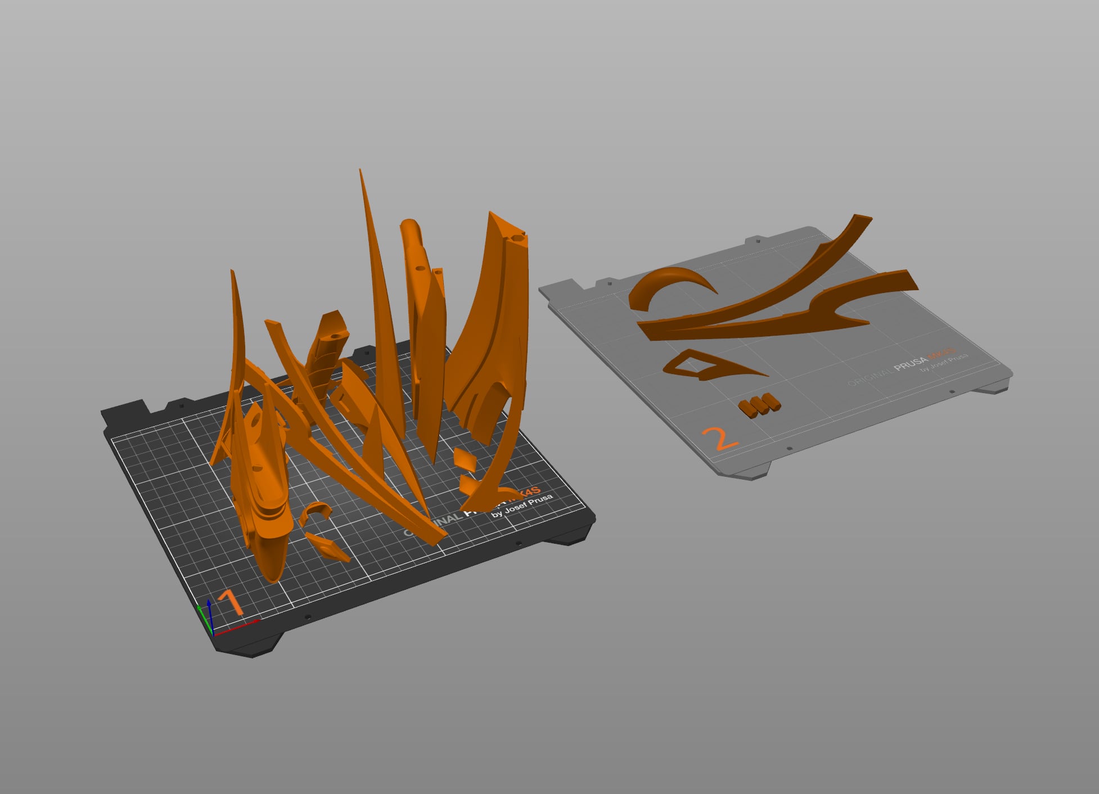This screenshot has height=794, width=1099.
Task: Click the flat diamond piece at bed 1 front
Action: 327,547
